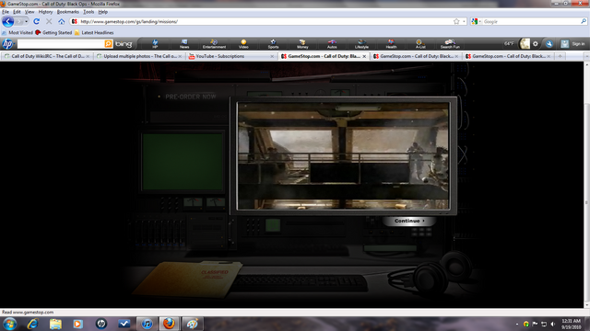Expand the back/forward history dropdown arrow
The height and width of the screenshot is (331, 590).
tap(26, 21)
